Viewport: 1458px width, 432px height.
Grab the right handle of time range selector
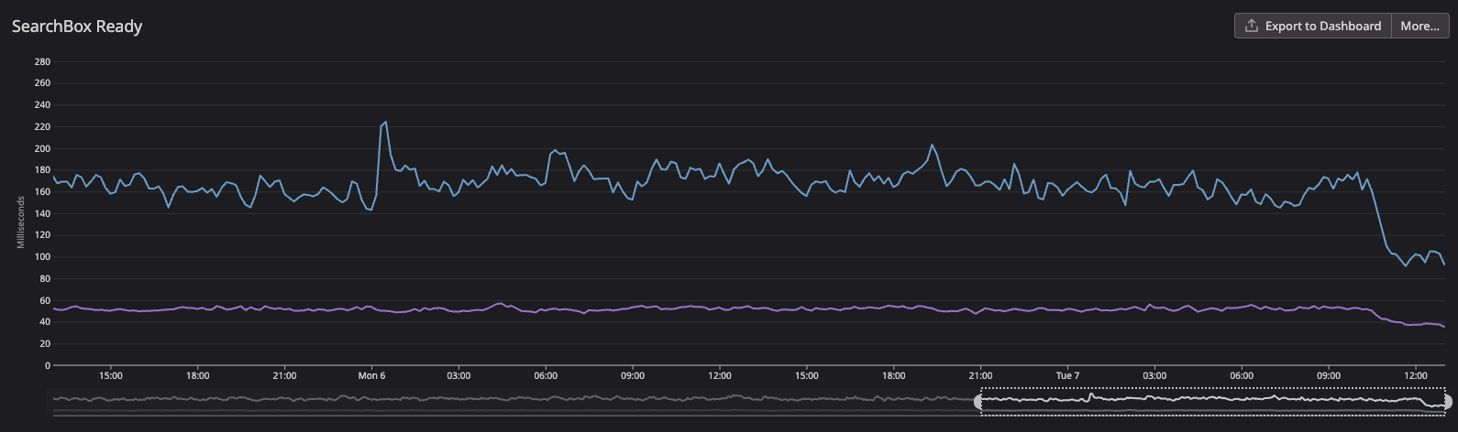click(x=1448, y=401)
